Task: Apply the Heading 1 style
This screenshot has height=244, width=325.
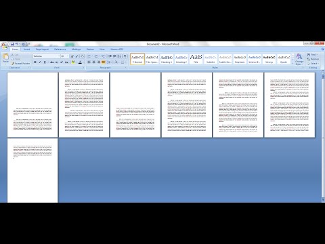Action: tap(167, 59)
